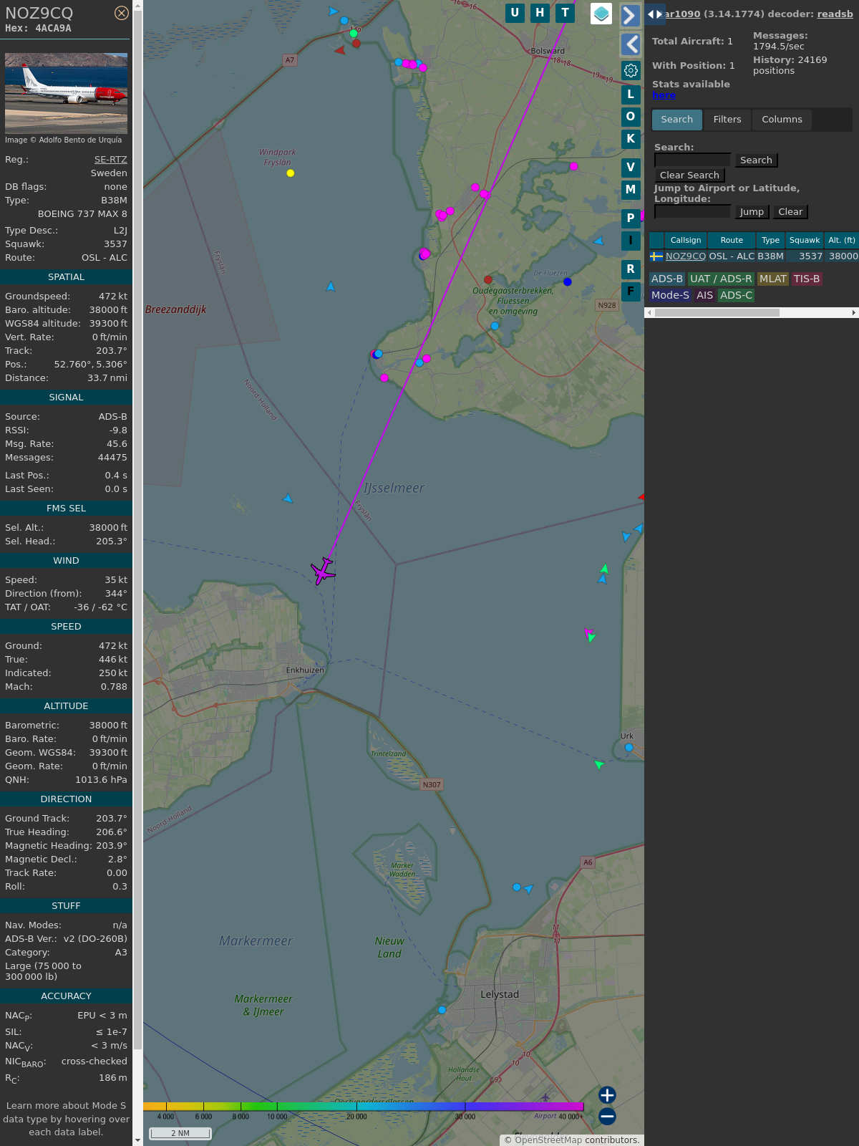
Task: Switch to the Filters tab
Action: [727, 120]
